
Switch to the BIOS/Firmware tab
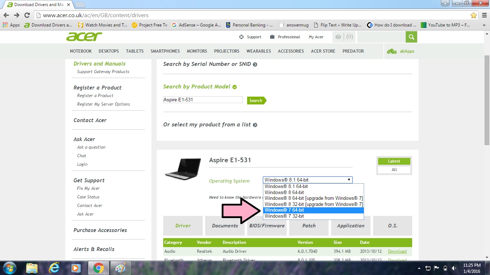click(x=267, y=226)
